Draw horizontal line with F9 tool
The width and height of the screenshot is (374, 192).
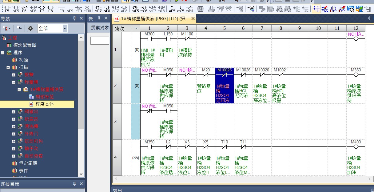62,9
